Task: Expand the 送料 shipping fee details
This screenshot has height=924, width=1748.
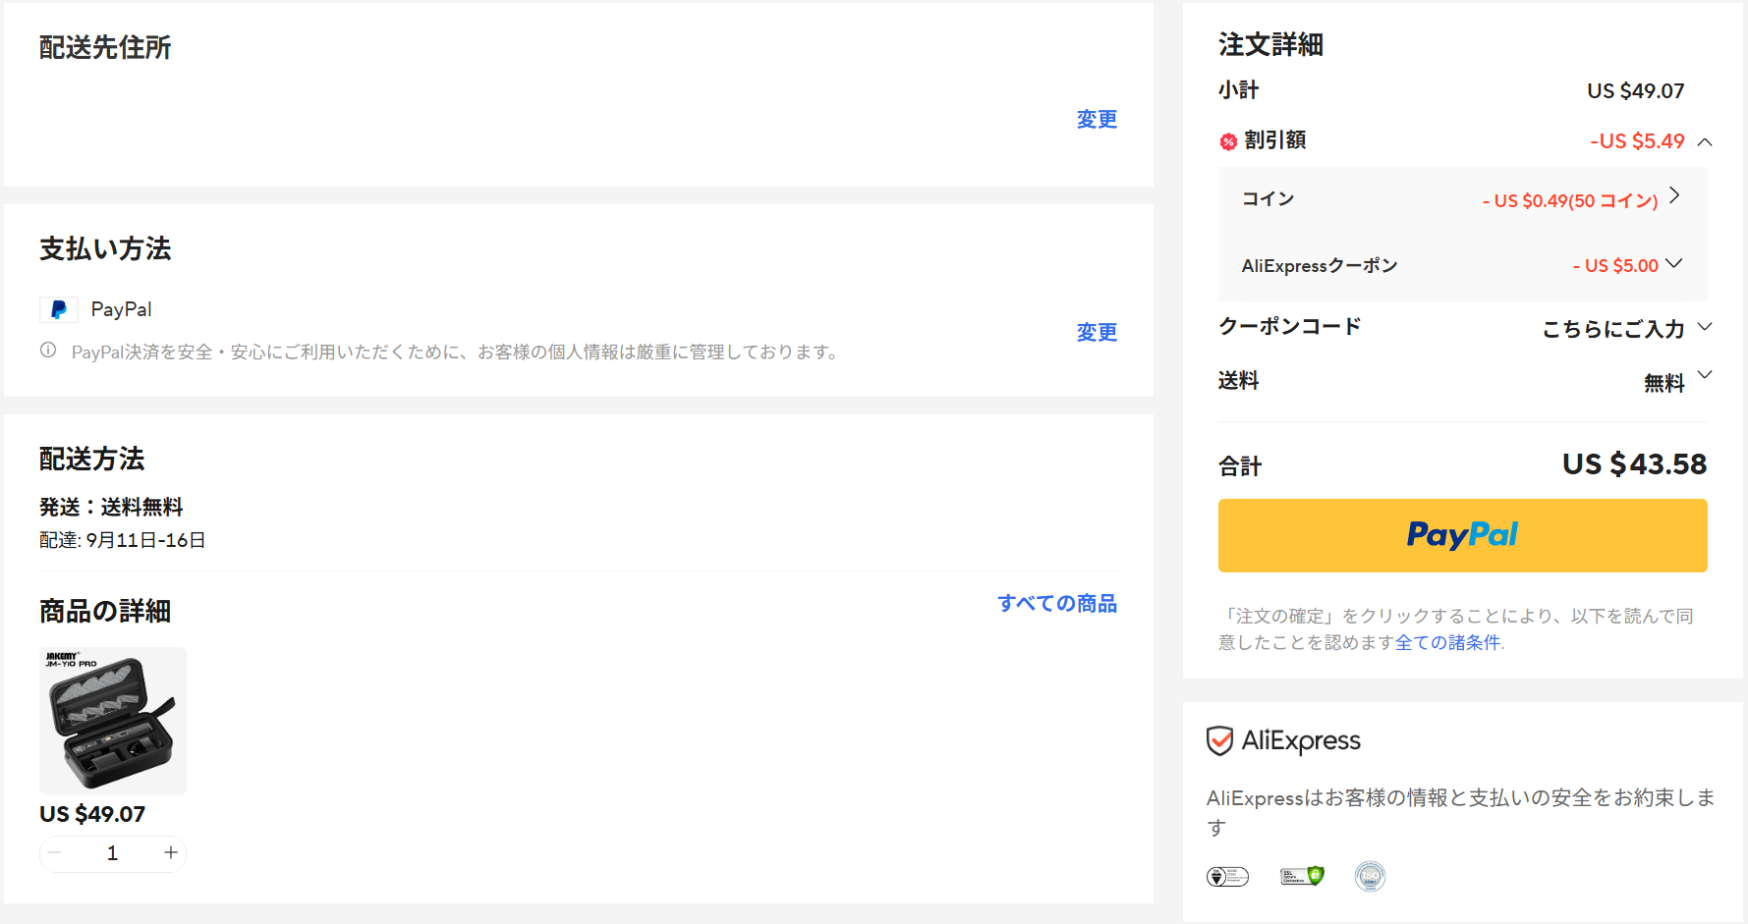Action: click(1705, 375)
